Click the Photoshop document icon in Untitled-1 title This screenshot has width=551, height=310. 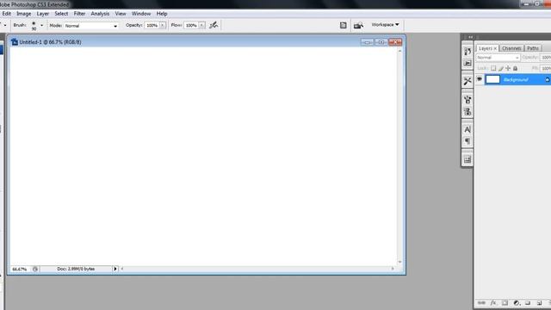[15, 42]
